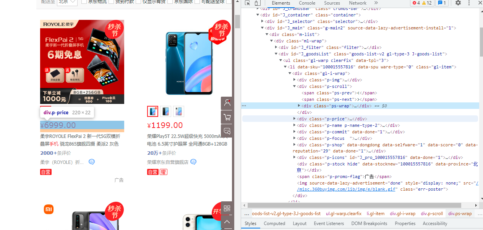Switch to the Sources tab
The width and height of the screenshot is (483, 230).
(x=332, y=3)
